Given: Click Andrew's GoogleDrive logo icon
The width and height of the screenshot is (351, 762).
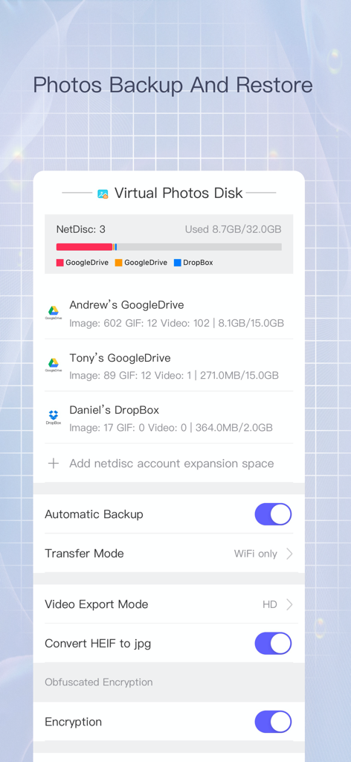Looking at the screenshot, I should point(54,313).
